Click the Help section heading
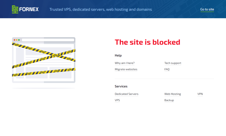Screen dimensions: 226x136 pyautogui.click(x=118, y=55)
